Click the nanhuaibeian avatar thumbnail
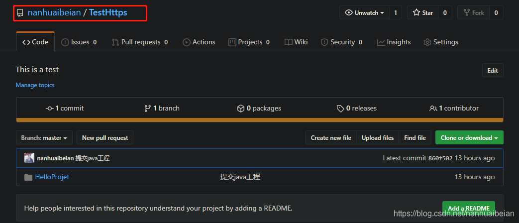The width and height of the screenshot is (519, 223). (29, 158)
